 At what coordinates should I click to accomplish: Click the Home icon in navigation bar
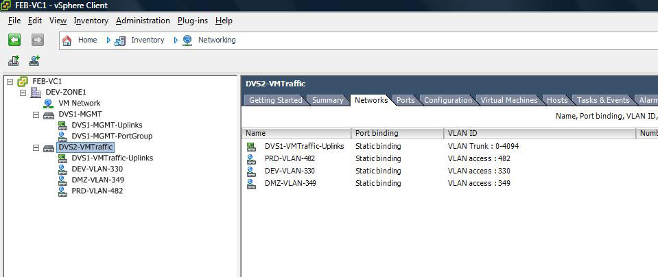click(67, 40)
